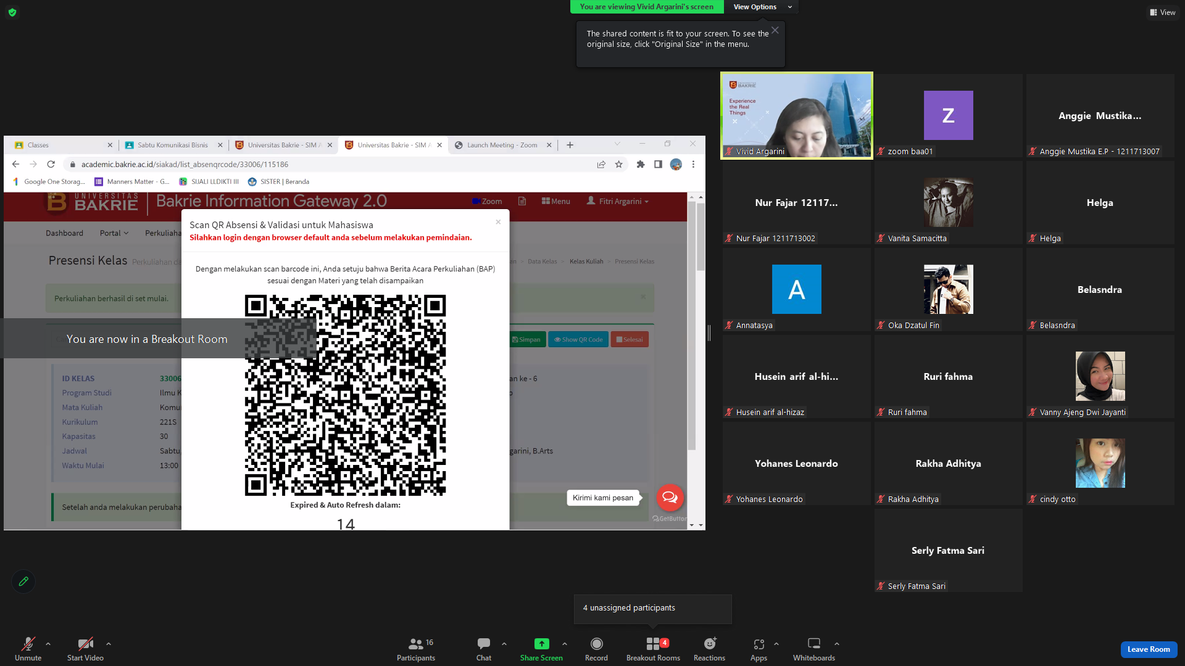1185x666 pixels.
Task: Change the Zoom gallery View layout
Action: (1162, 12)
